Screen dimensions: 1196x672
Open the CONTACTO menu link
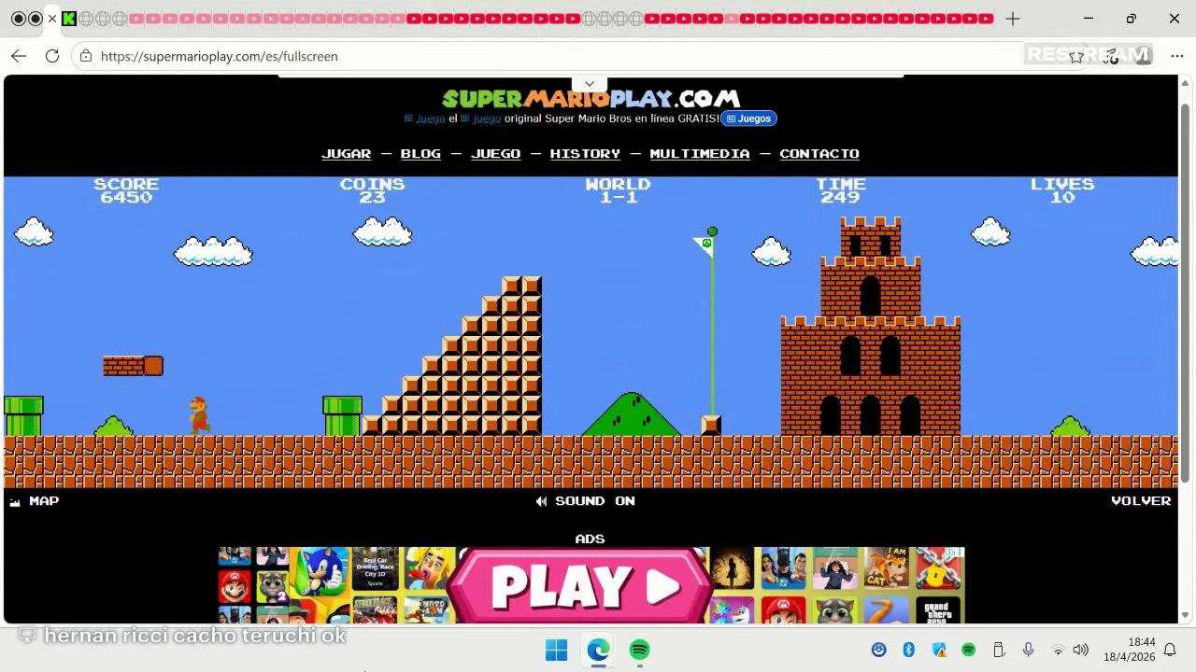819,154
